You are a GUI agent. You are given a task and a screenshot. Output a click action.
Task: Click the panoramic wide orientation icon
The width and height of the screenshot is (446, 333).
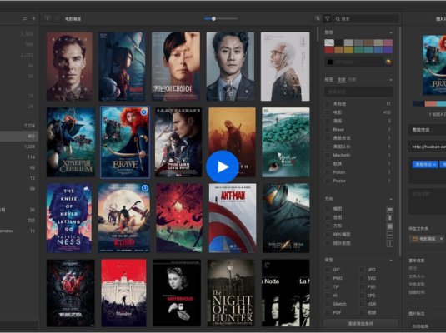click(x=390, y=235)
